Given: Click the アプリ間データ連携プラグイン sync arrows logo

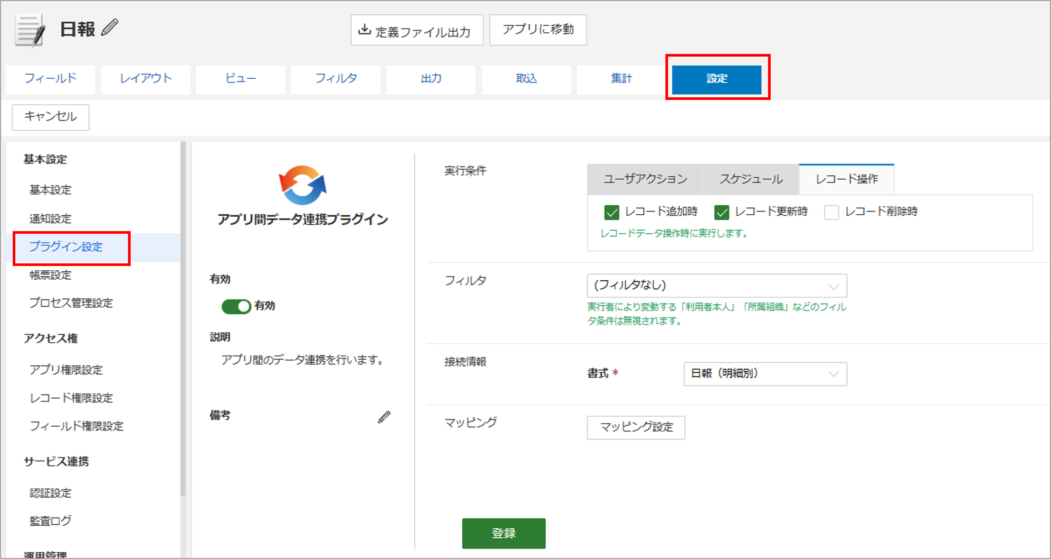Looking at the screenshot, I should click(303, 185).
